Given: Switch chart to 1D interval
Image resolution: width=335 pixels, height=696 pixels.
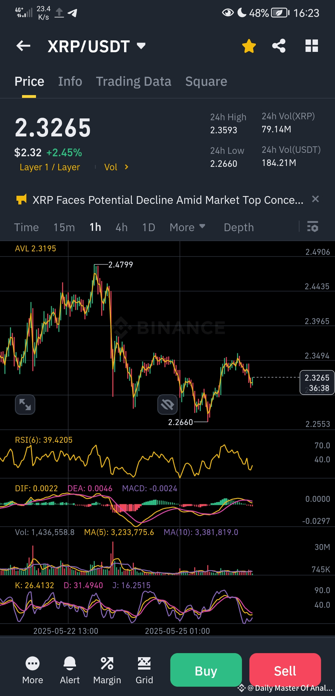Looking at the screenshot, I should click(149, 227).
